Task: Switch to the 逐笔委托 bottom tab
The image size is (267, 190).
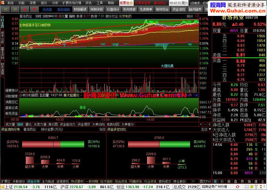Action: (x=63, y=181)
